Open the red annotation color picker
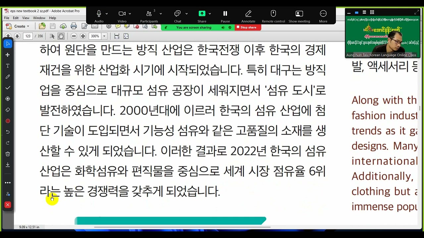 tap(8, 121)
